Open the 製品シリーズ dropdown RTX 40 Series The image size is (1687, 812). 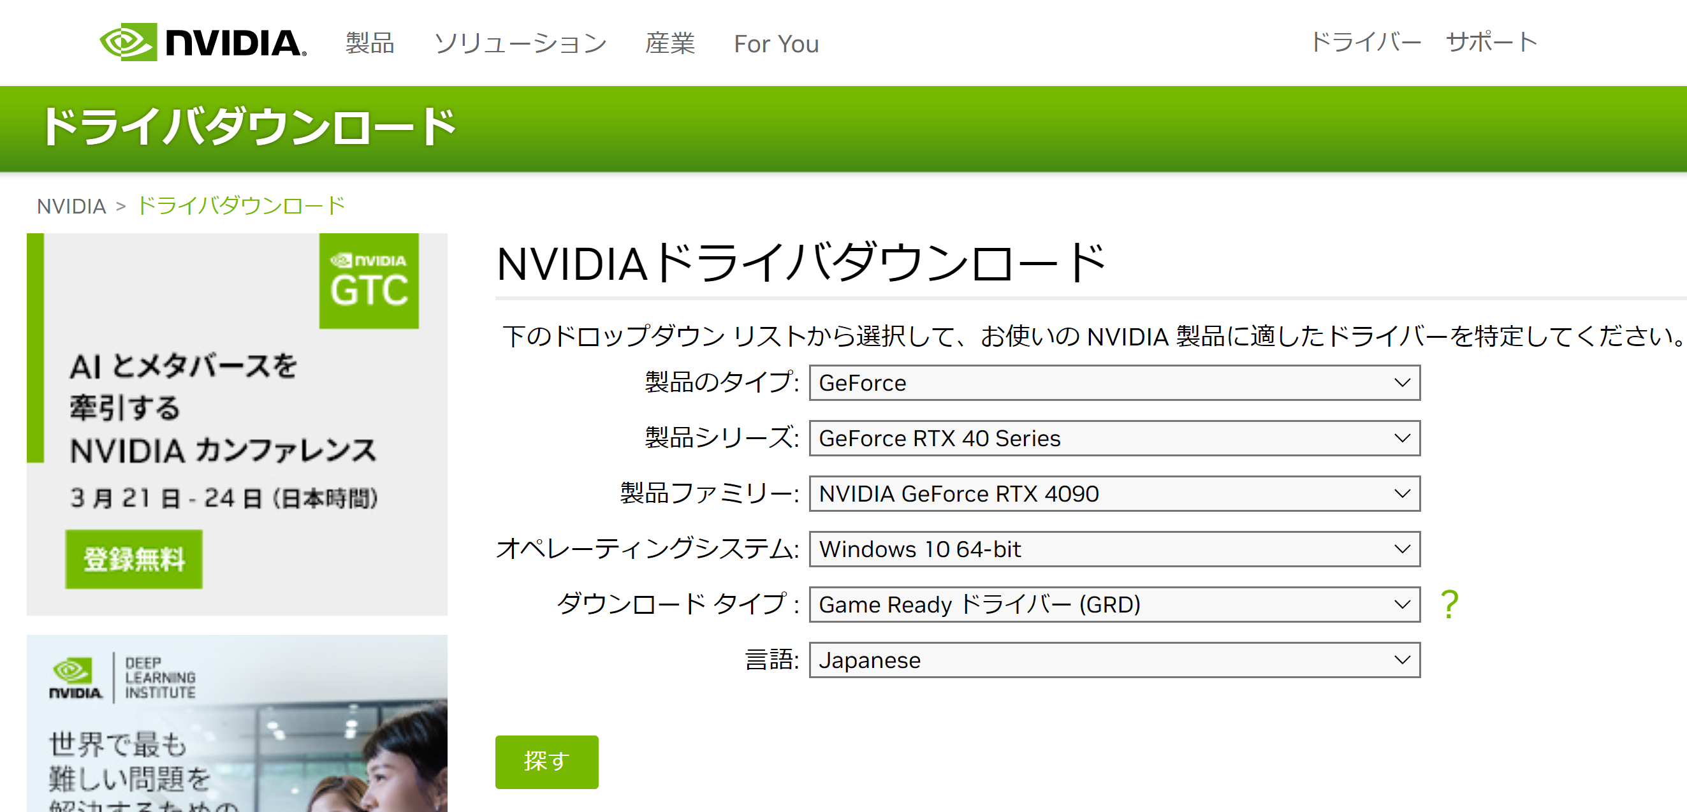coord(1114,438)
